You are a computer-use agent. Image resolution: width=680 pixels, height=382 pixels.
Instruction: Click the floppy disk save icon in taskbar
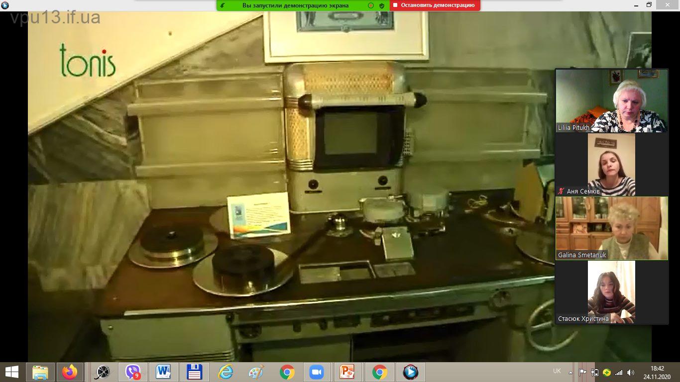(194, 372)
